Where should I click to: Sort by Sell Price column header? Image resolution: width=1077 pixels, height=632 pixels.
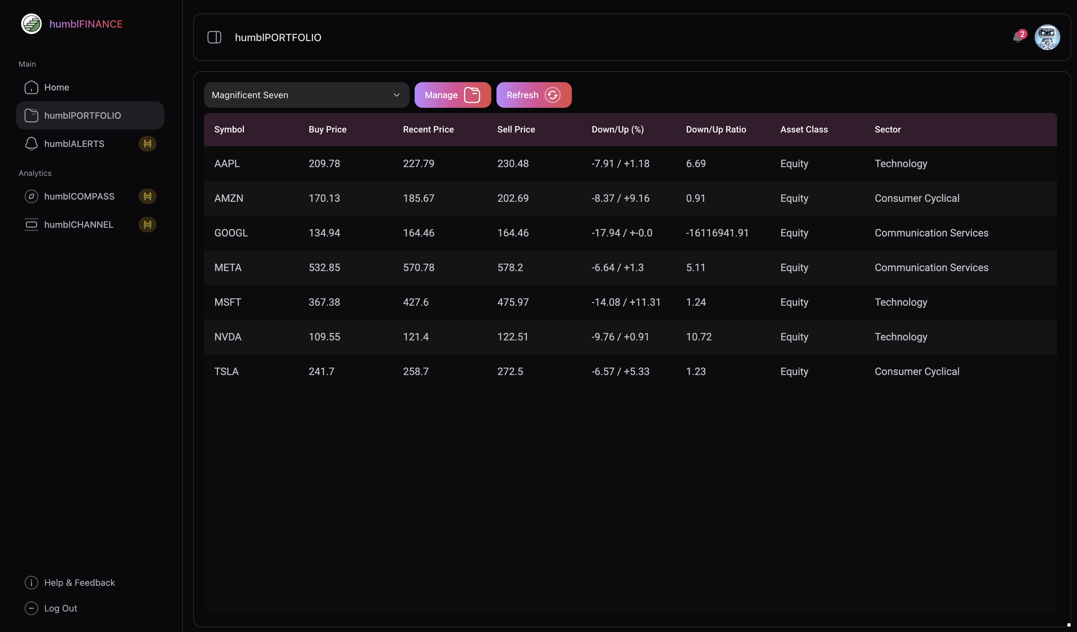click(x=516, y=130)
